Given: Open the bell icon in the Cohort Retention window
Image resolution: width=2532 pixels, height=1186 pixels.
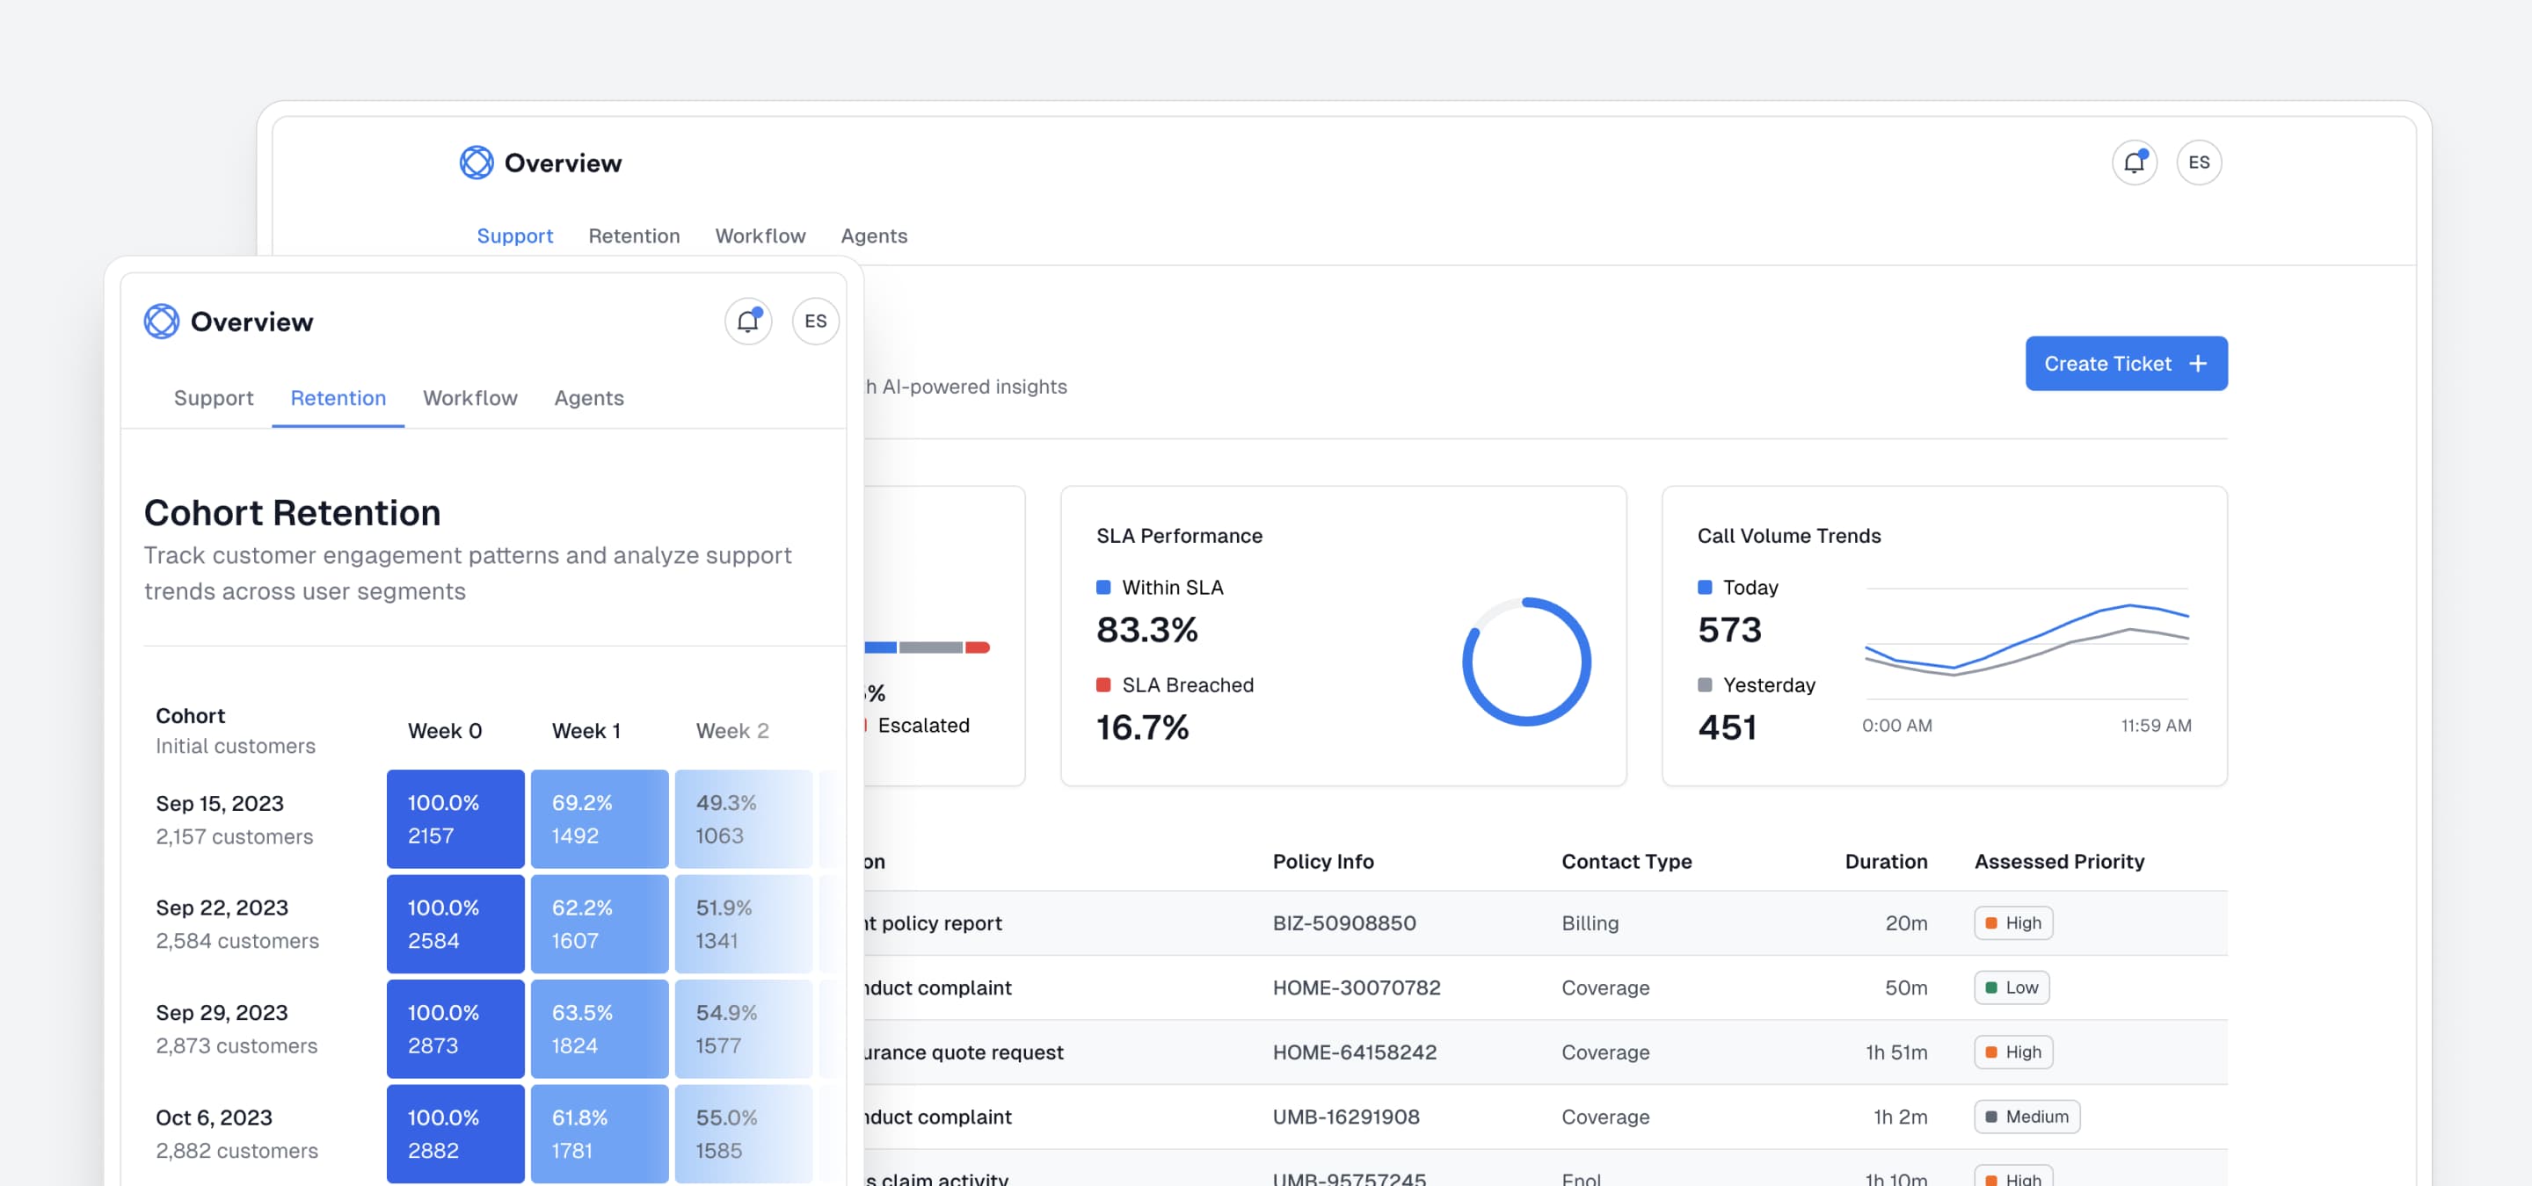Looking at the screenshot, I should 748,320.
